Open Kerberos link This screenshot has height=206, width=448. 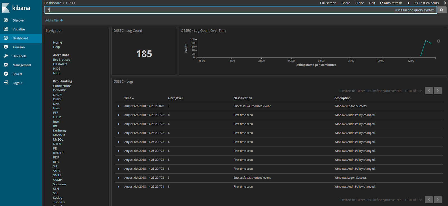click(x=60, y=131)
